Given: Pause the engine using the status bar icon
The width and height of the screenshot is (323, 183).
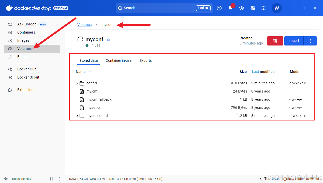Looking at the screenshot, I should click(x=51, y=179).
